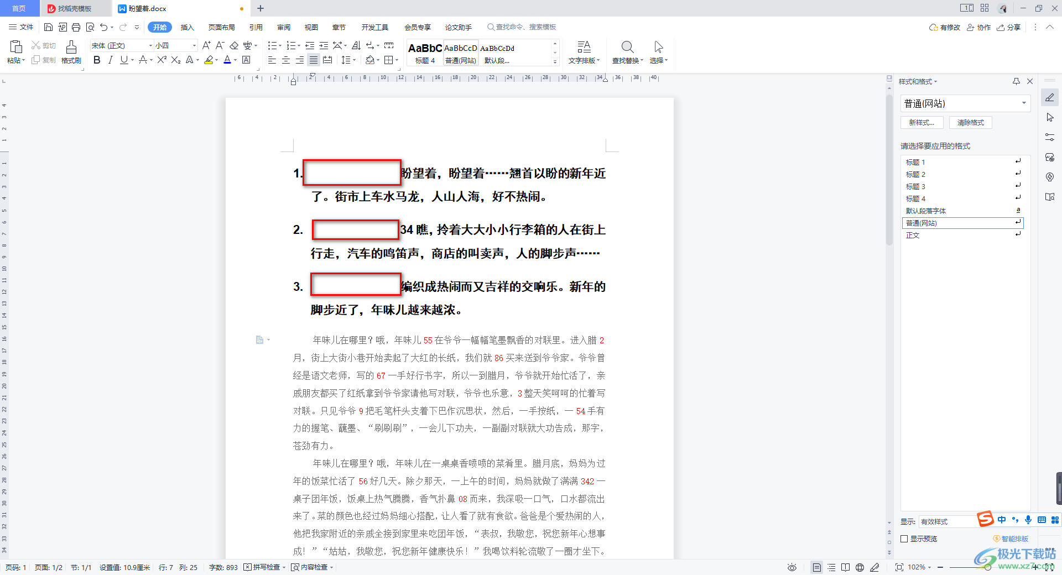
Task: Click the zoom slider handle in status bar
Action: (x=988, y=567)
